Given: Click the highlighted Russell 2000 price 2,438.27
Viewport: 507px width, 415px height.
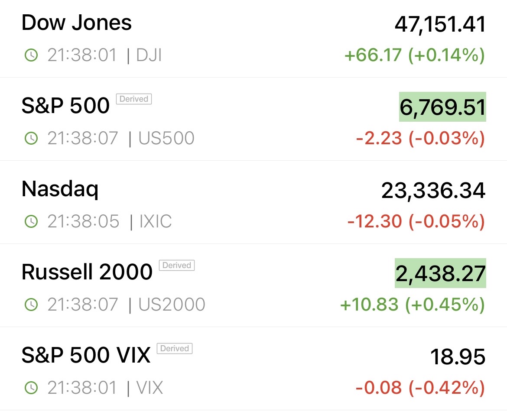Looking at the screenshot, I should point(440,273).
